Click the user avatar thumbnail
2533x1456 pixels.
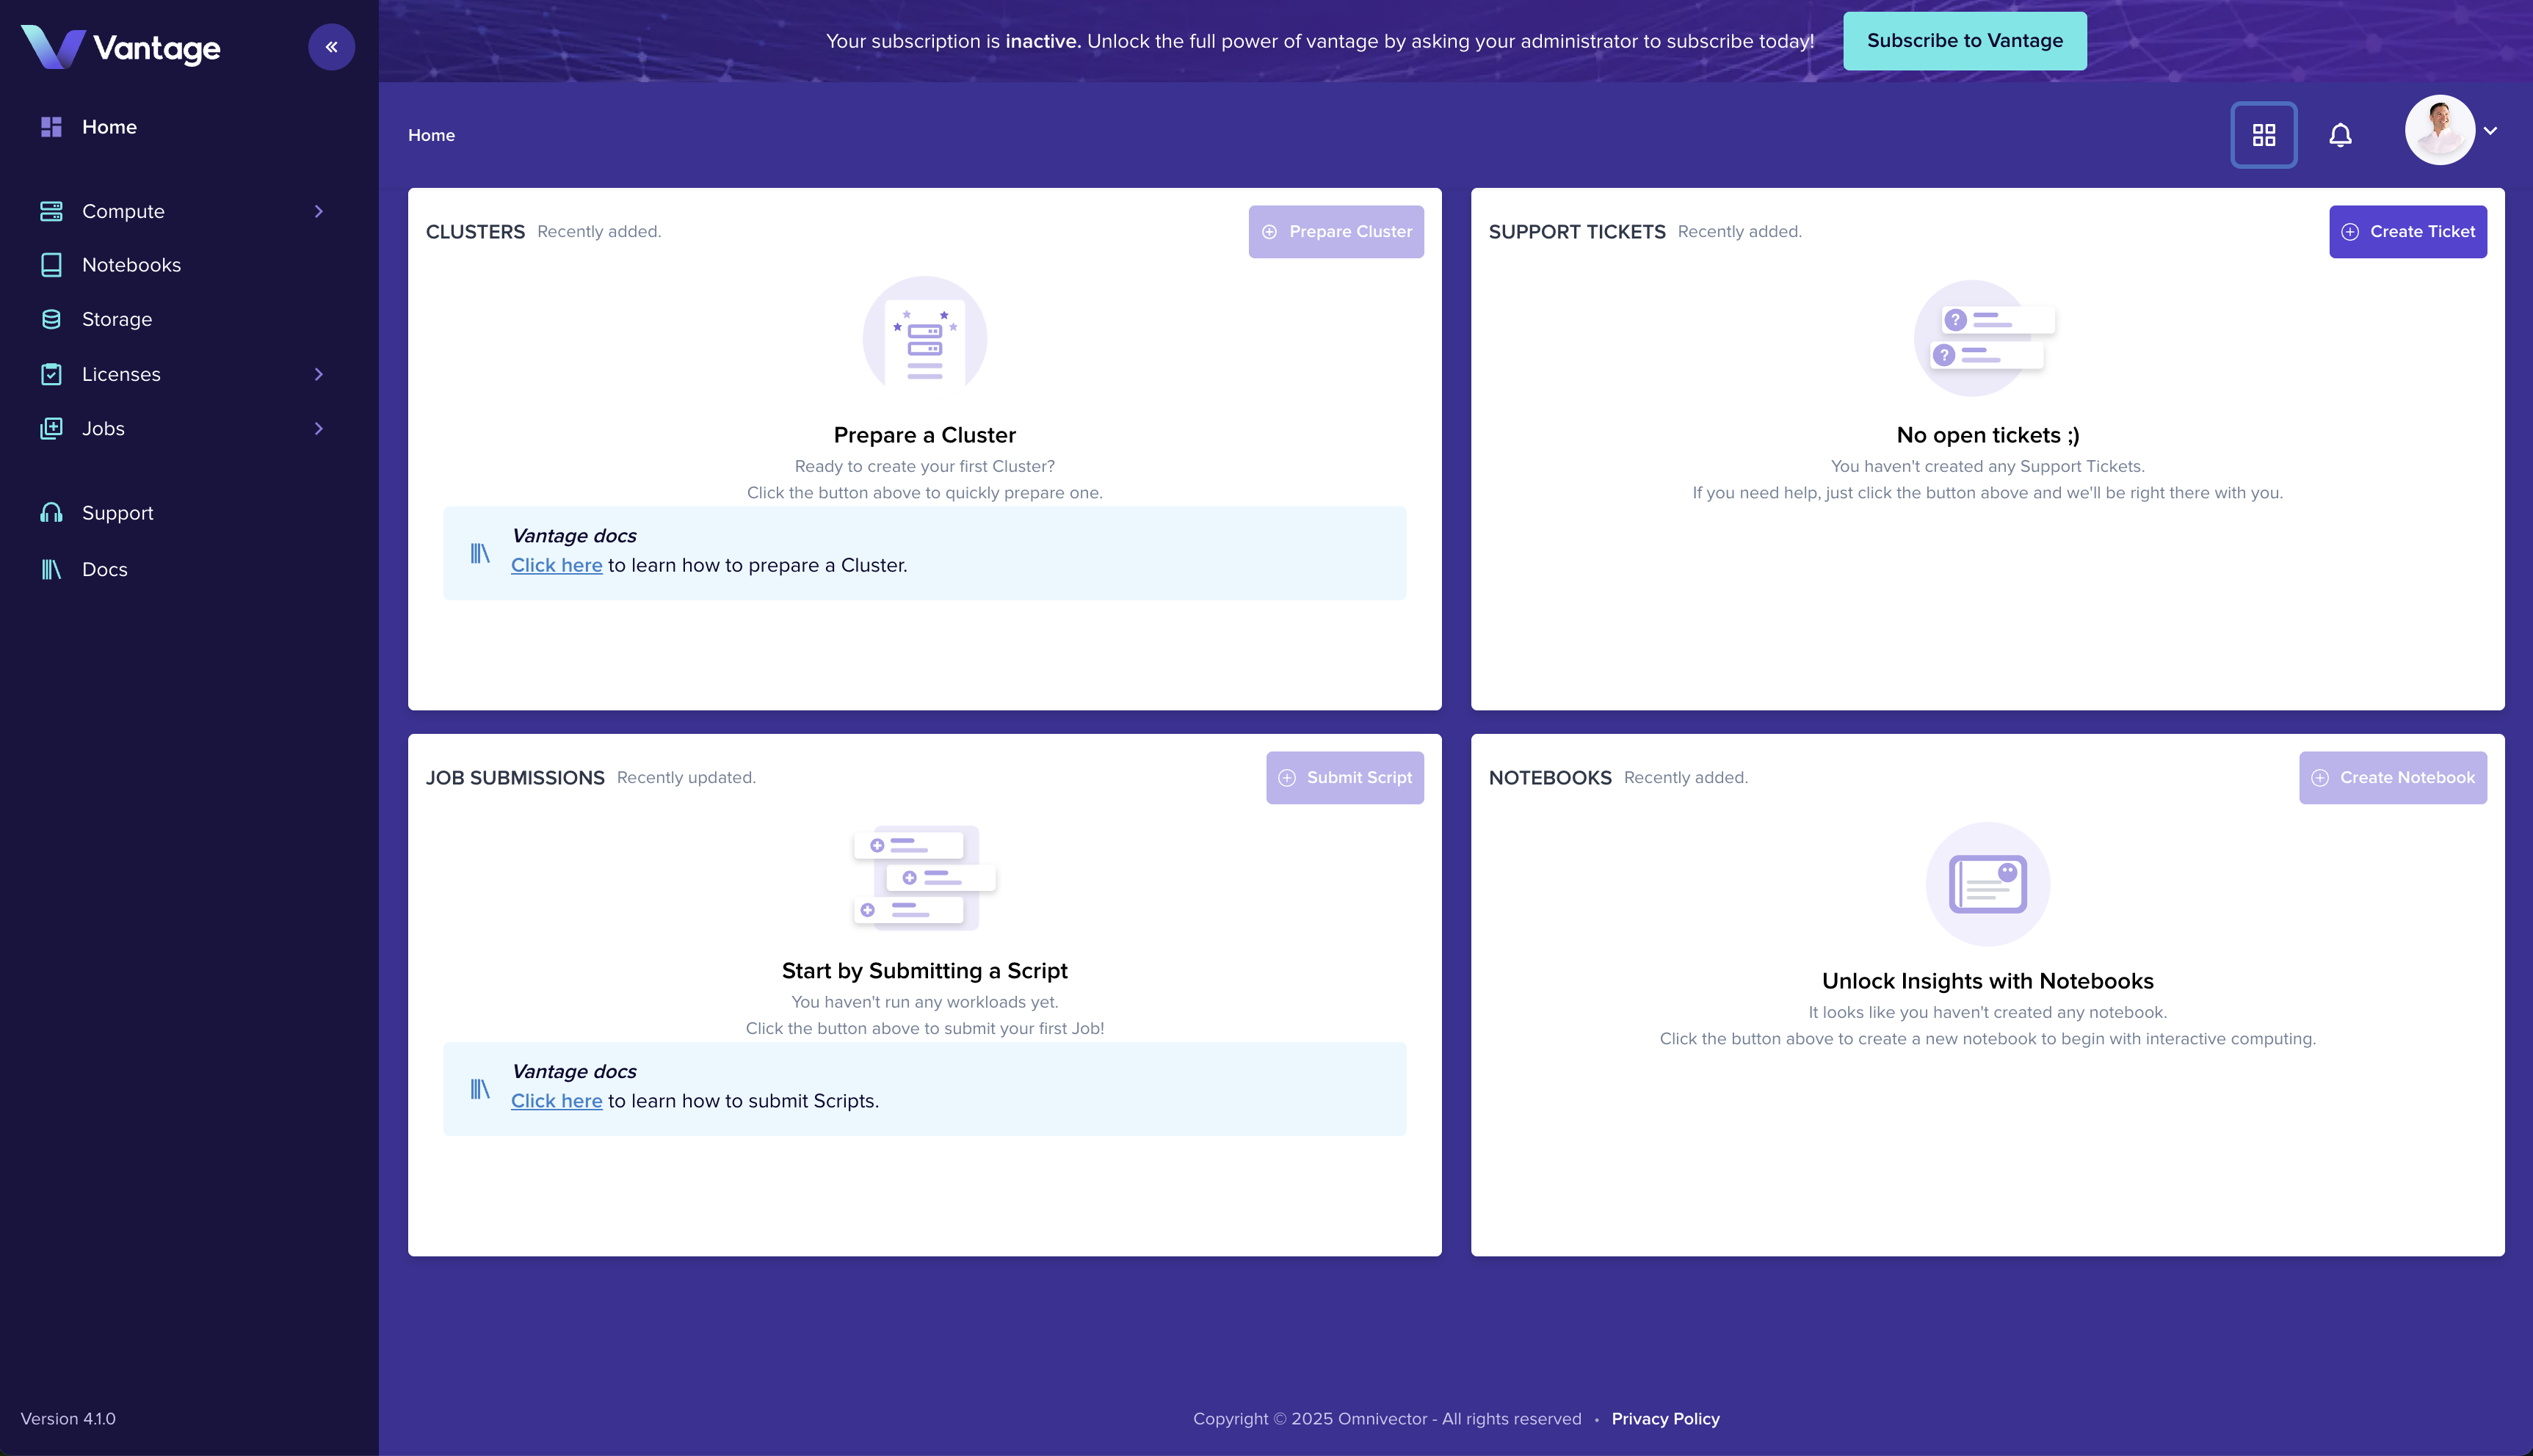(x=2439, y=131)
